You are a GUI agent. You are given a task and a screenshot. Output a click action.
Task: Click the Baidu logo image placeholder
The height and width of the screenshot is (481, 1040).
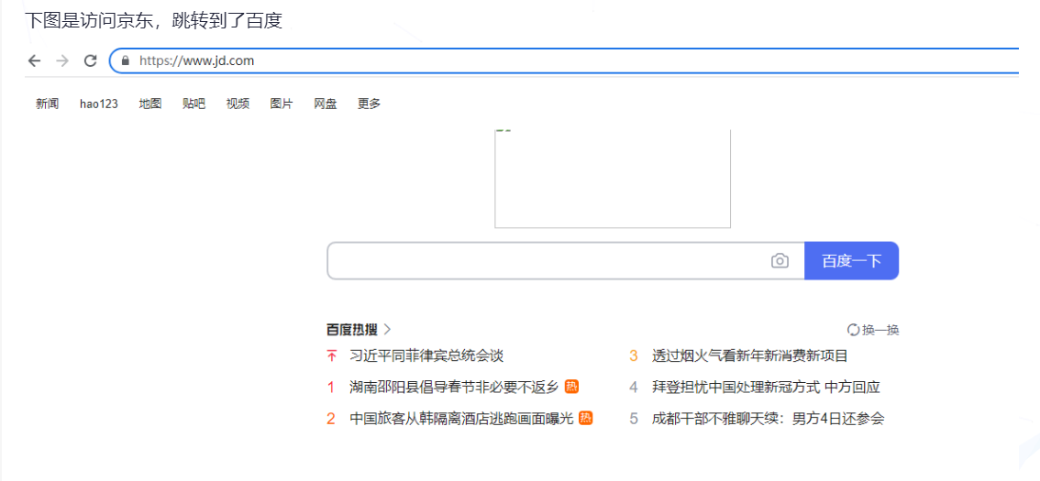pyautogui.click(x=613, y=179)
